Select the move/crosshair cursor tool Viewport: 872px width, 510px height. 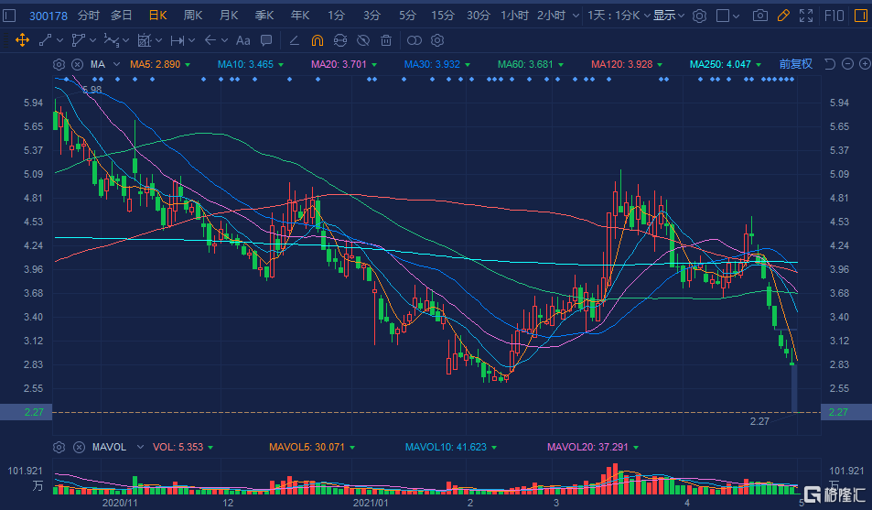[x=22, y=40]
